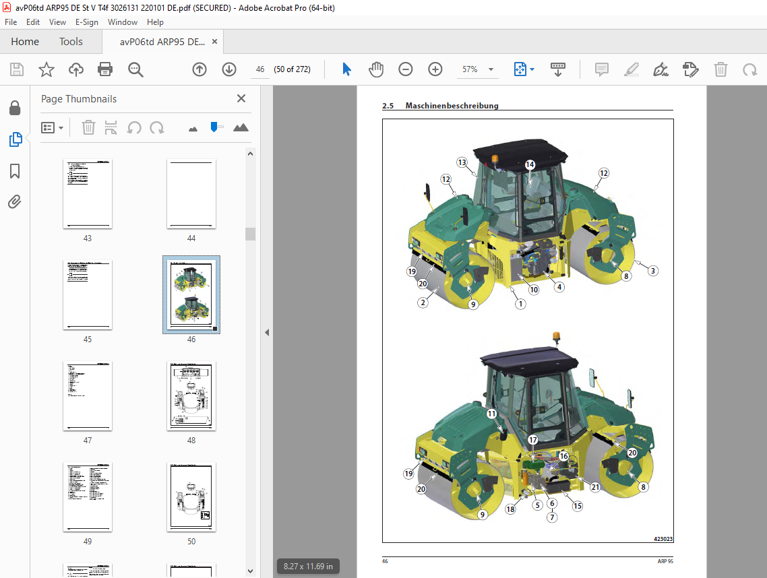
Task: Open the security lock panel
Action: pyautogui.click(x=15, y=108)
